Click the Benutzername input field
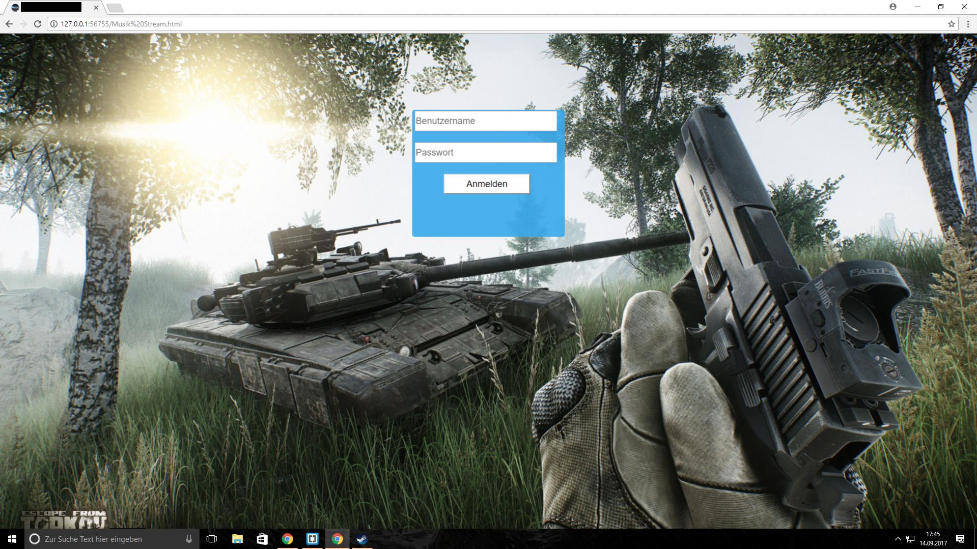This screenshot has width=977, height=549. (486, 121)
